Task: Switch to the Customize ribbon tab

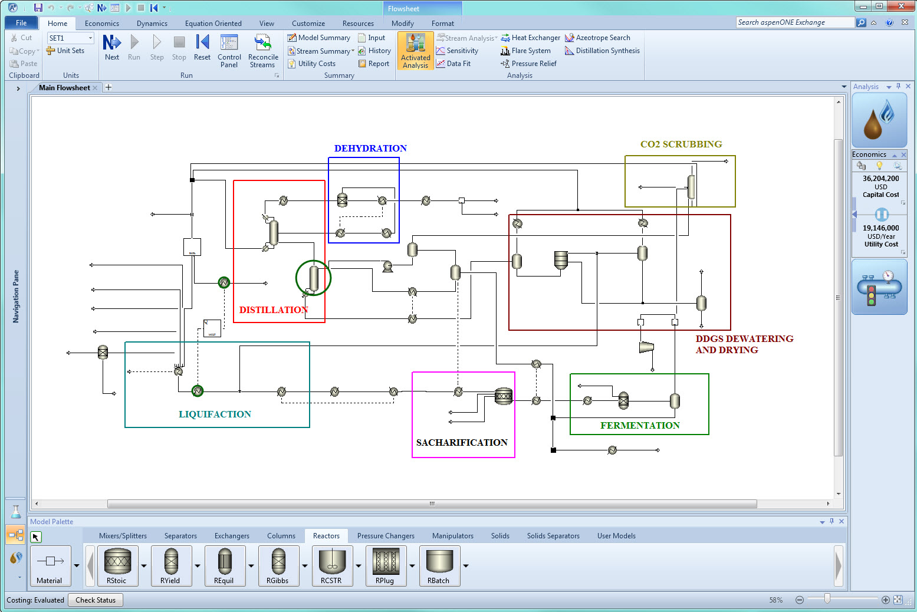Action: [x=308, y=24]
